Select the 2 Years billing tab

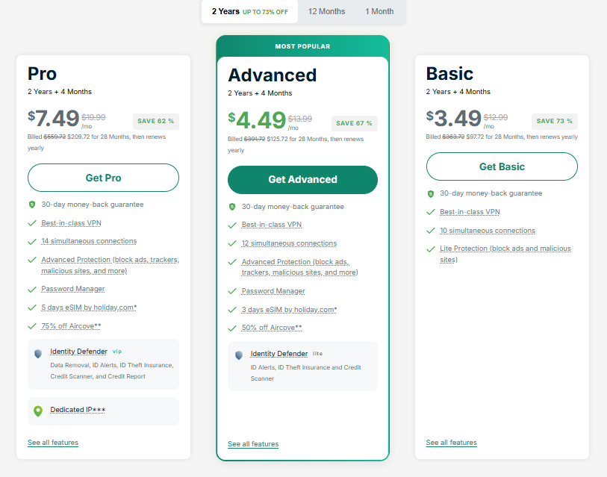coord(249,11)
